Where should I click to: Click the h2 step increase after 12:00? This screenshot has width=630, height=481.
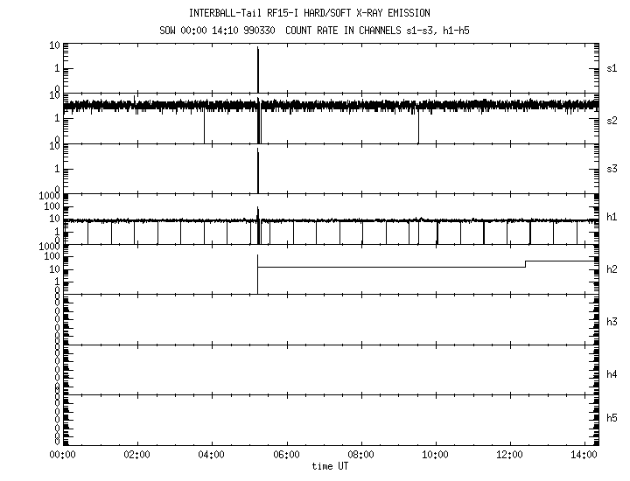[x=525, y=263]
